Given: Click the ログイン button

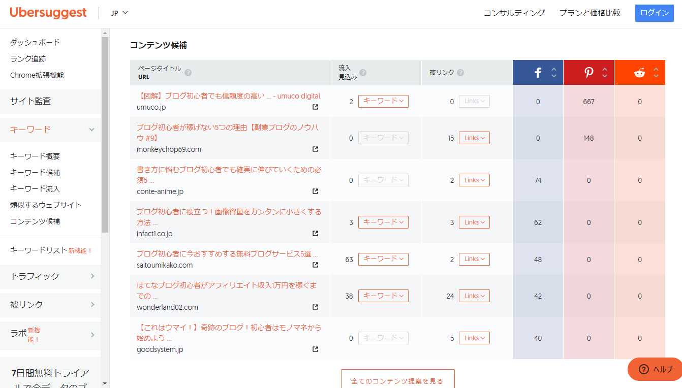Looking at the screenshot, I should tap(655, 13).
